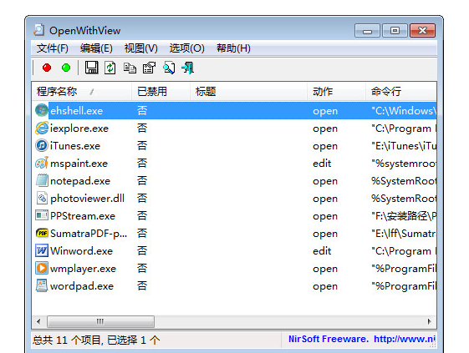
Task: Click the horizontal scrollbar thumb
Action: pos(100,321)
